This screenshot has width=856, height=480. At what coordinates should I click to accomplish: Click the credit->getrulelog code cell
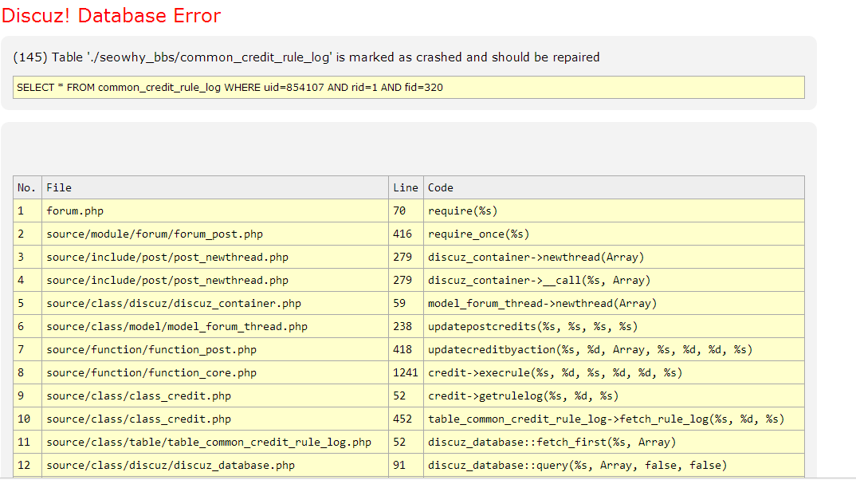pyautogui.click(x=523, y=395)
